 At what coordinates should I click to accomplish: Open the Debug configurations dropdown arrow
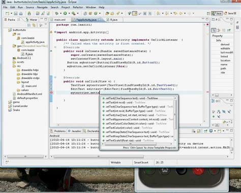coord(61,13)
